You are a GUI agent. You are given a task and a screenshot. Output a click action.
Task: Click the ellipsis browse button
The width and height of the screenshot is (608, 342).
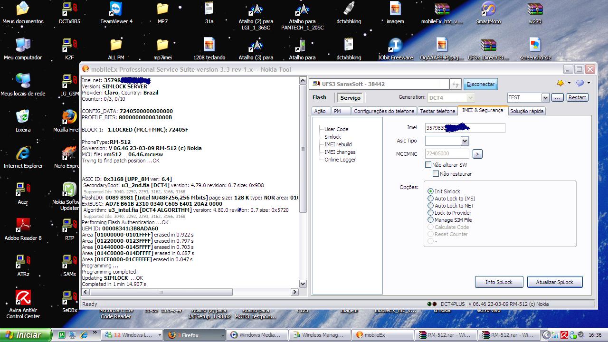coord(558,97)
